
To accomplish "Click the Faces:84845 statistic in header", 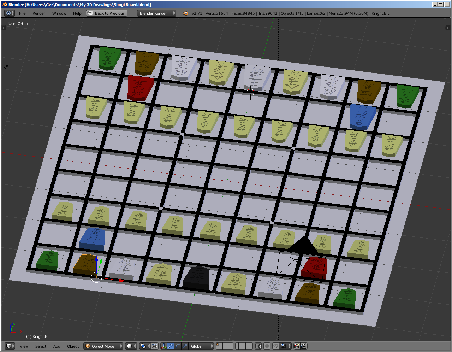I will pyautogui.click(x=243, y=13).
